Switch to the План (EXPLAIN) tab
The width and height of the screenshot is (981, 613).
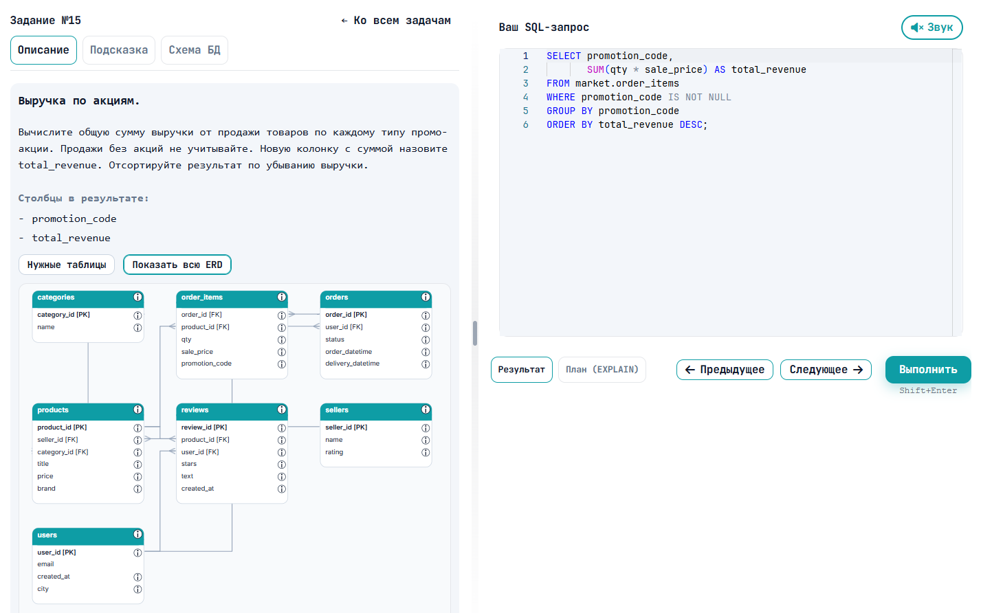[602, 369]
